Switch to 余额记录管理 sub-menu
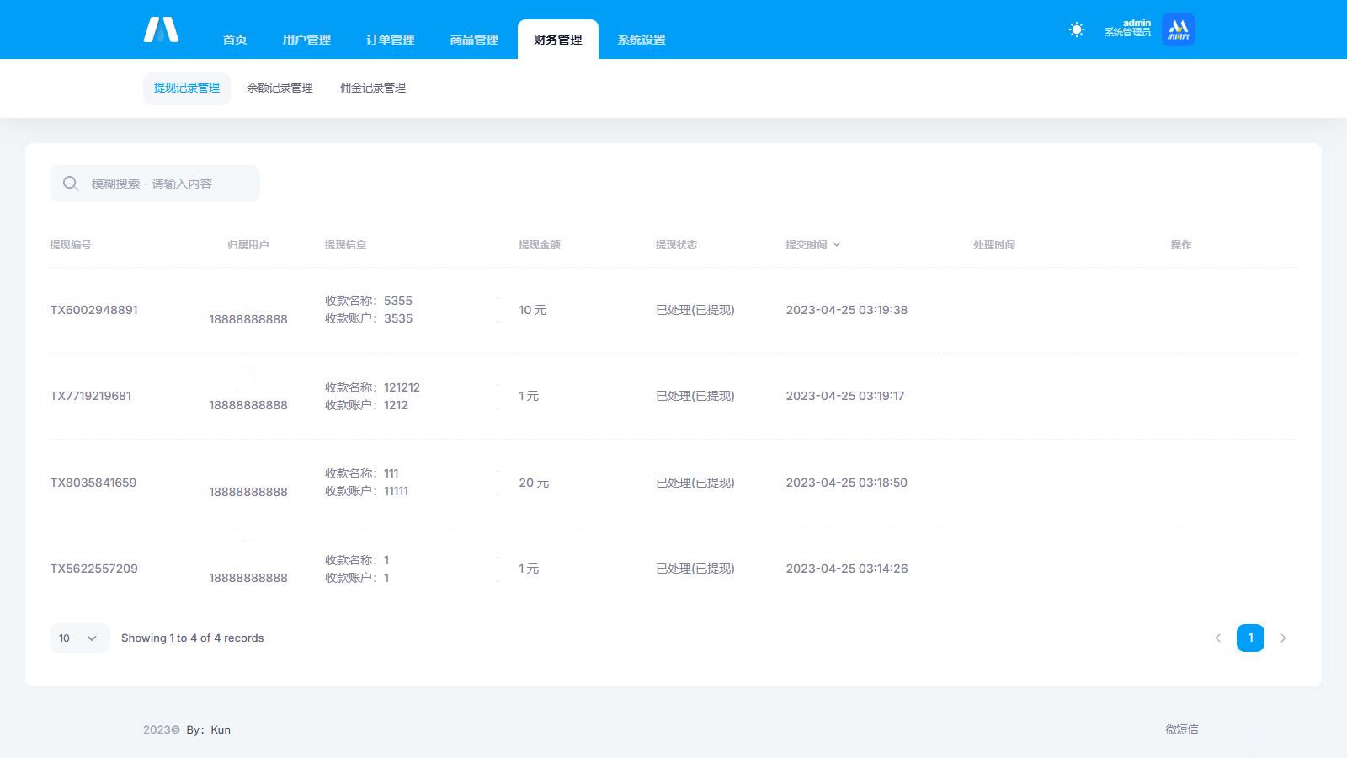 tap(280, 88)
